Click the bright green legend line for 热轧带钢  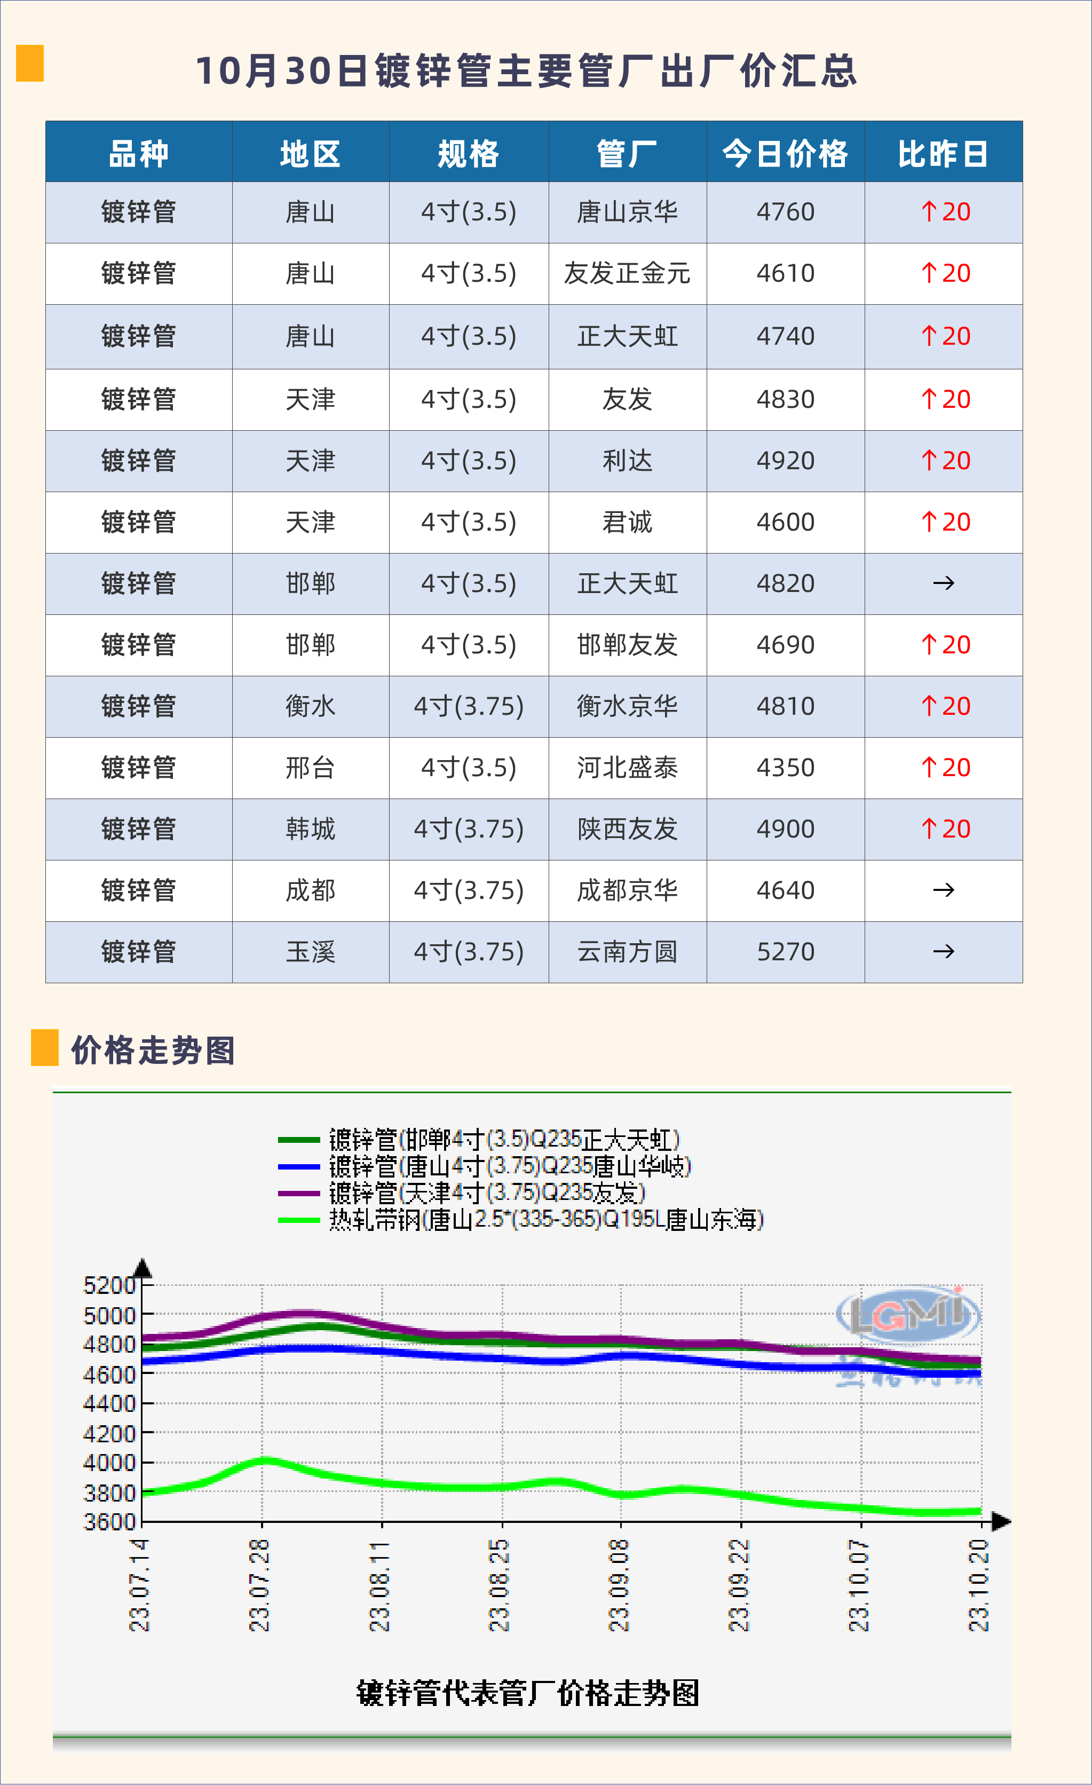tap(299, 1221)
